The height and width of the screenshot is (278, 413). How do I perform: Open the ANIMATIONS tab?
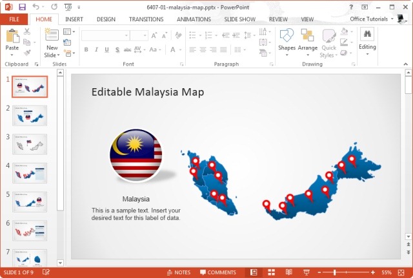[194, 19]
